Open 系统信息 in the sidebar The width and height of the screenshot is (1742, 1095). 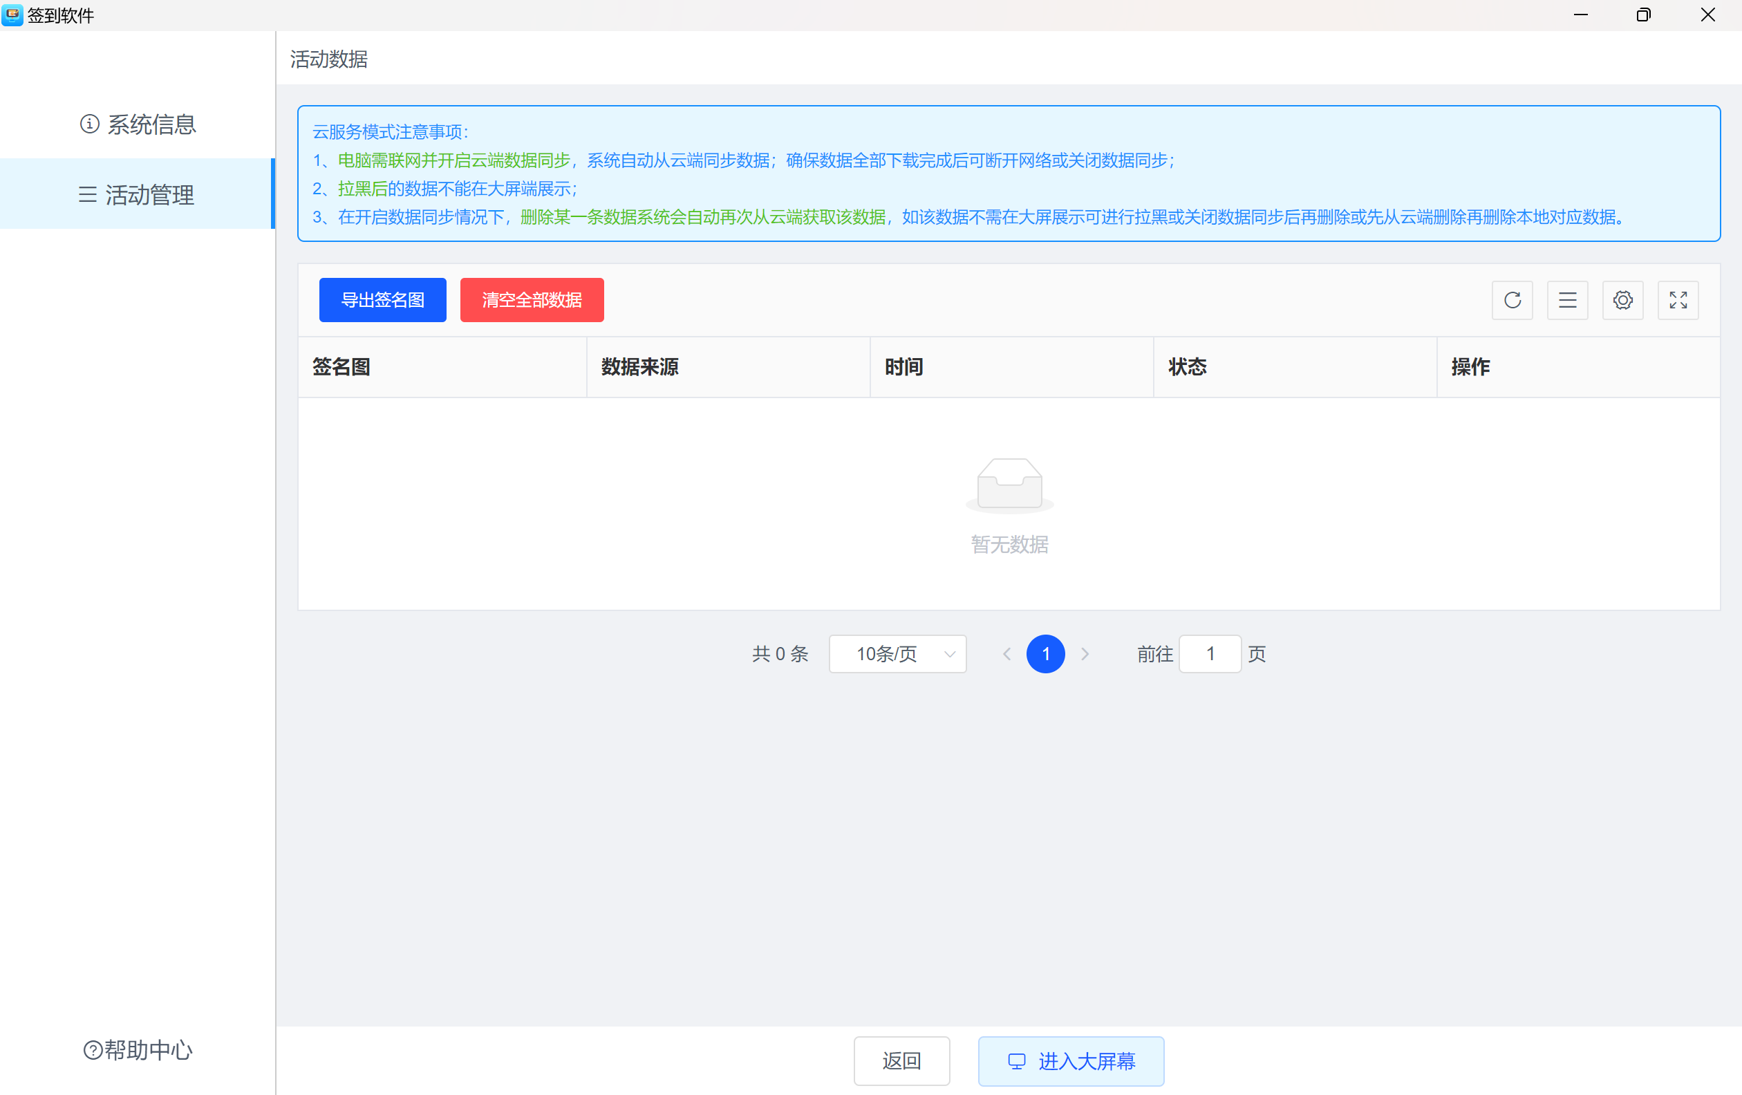(138, 124)
